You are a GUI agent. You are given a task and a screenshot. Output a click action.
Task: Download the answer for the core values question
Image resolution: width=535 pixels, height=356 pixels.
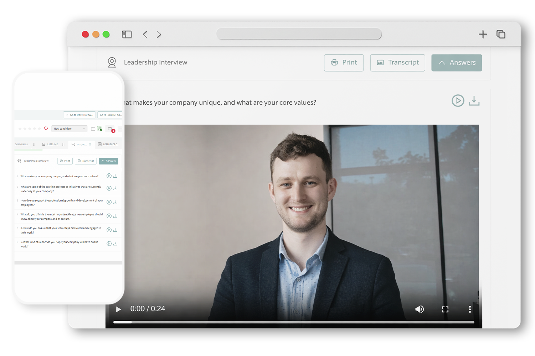(474, 101)
